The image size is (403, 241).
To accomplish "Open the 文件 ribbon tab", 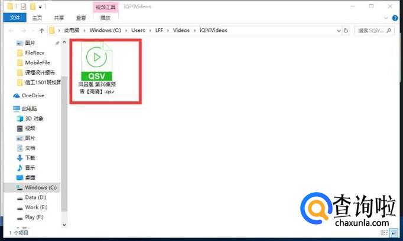I will click(x=15, y=18).
